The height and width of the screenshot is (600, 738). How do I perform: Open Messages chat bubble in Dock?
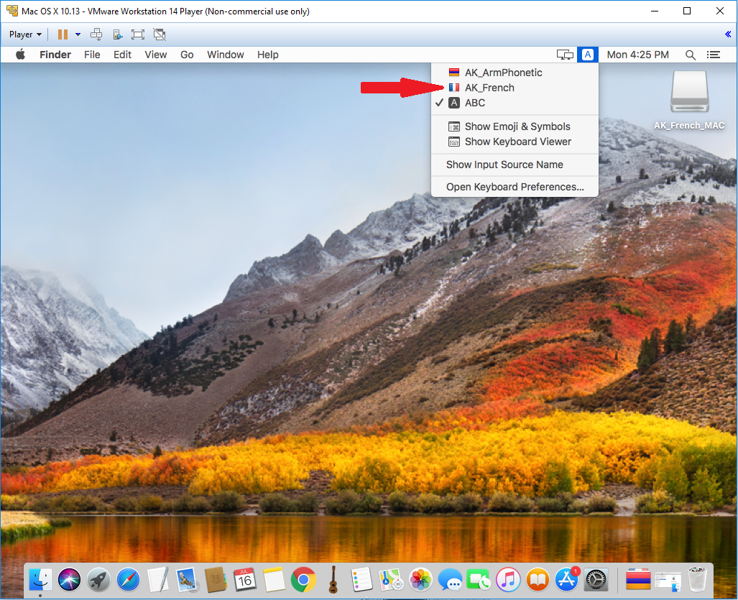[450, 579]
